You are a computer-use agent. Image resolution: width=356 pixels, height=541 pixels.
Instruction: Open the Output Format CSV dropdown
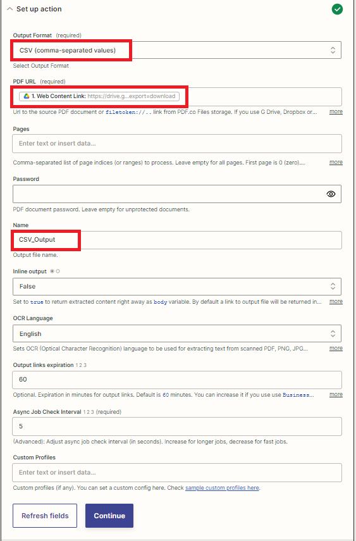[177, 50]
